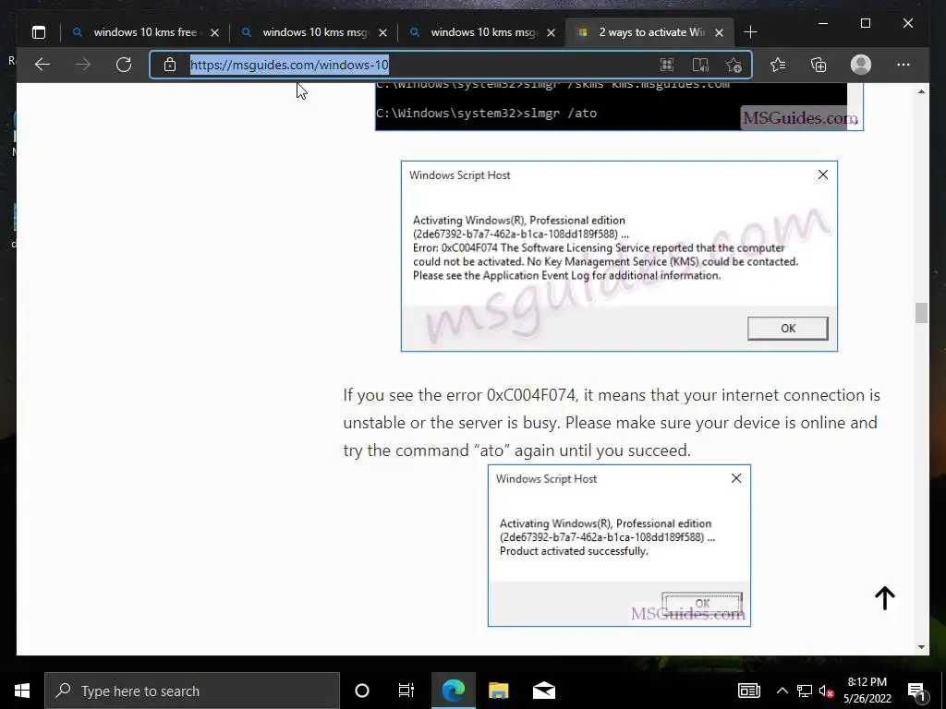Click the up arrow of the page scrollbar

coord(921,91)
